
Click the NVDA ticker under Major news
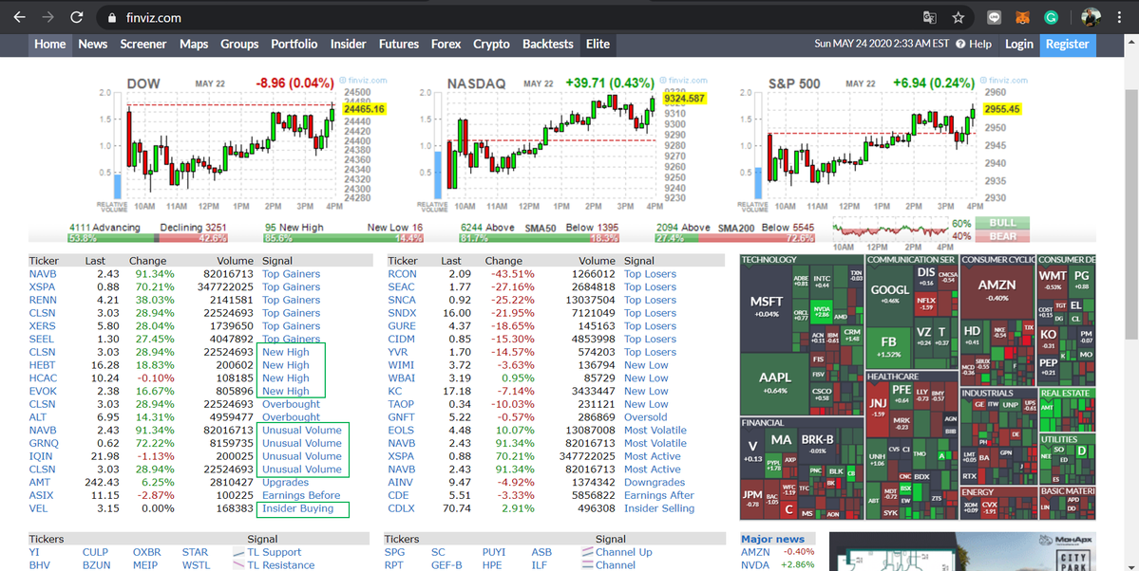point(754,565)
